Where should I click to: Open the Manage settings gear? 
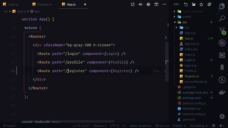click(x=222, y=116)
